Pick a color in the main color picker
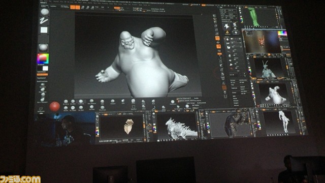Image resolution: width=325 pixels, height=183 pixels. (x=43, y=59)
